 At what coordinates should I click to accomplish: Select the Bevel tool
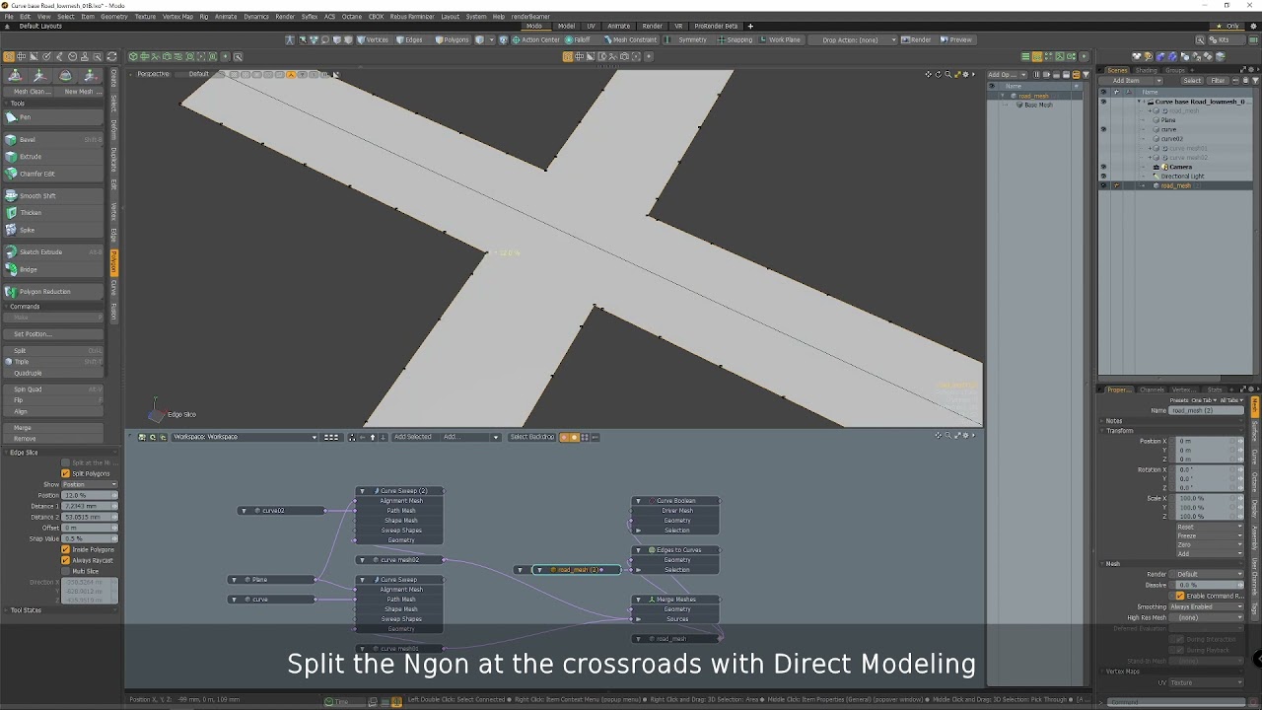point(54,140)
